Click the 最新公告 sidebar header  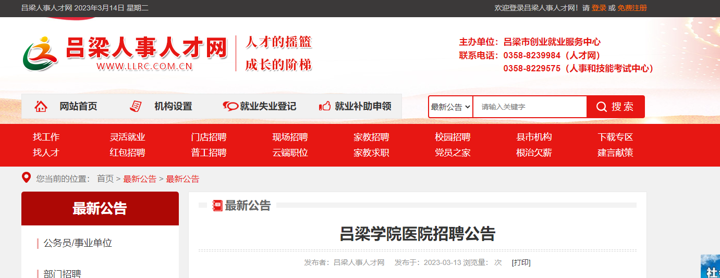pos(100,209)
